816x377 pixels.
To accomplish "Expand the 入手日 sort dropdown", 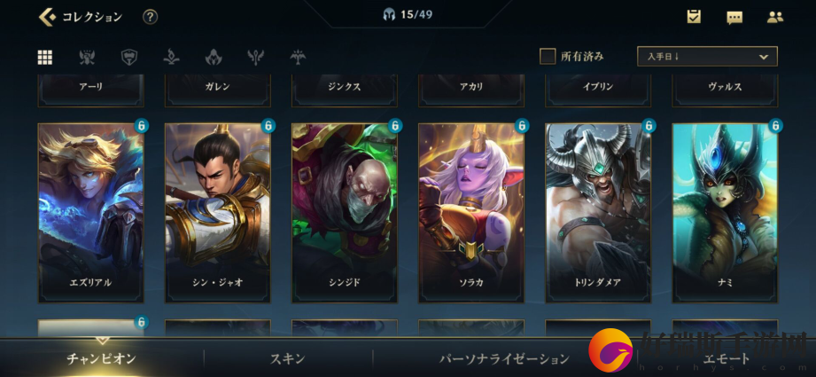I will pyautogui.click(x=707, y=56).
